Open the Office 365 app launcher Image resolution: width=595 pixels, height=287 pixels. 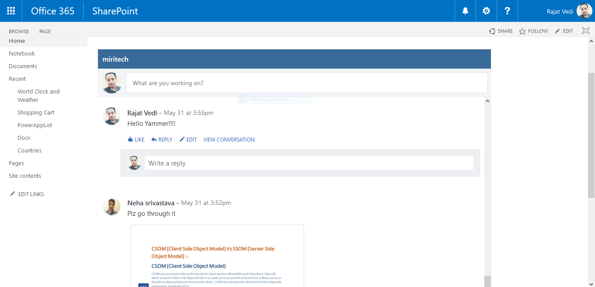pos(10,10)
